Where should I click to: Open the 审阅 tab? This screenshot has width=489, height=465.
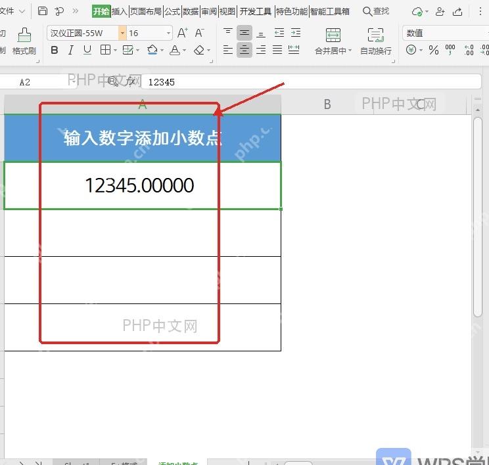209,12
